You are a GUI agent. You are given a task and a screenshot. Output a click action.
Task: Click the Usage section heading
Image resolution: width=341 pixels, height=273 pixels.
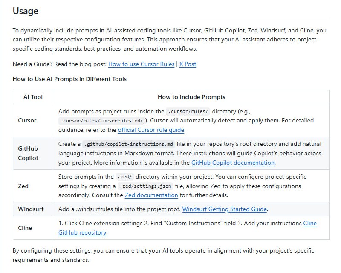pyautogui.click(x=25, y=11)
